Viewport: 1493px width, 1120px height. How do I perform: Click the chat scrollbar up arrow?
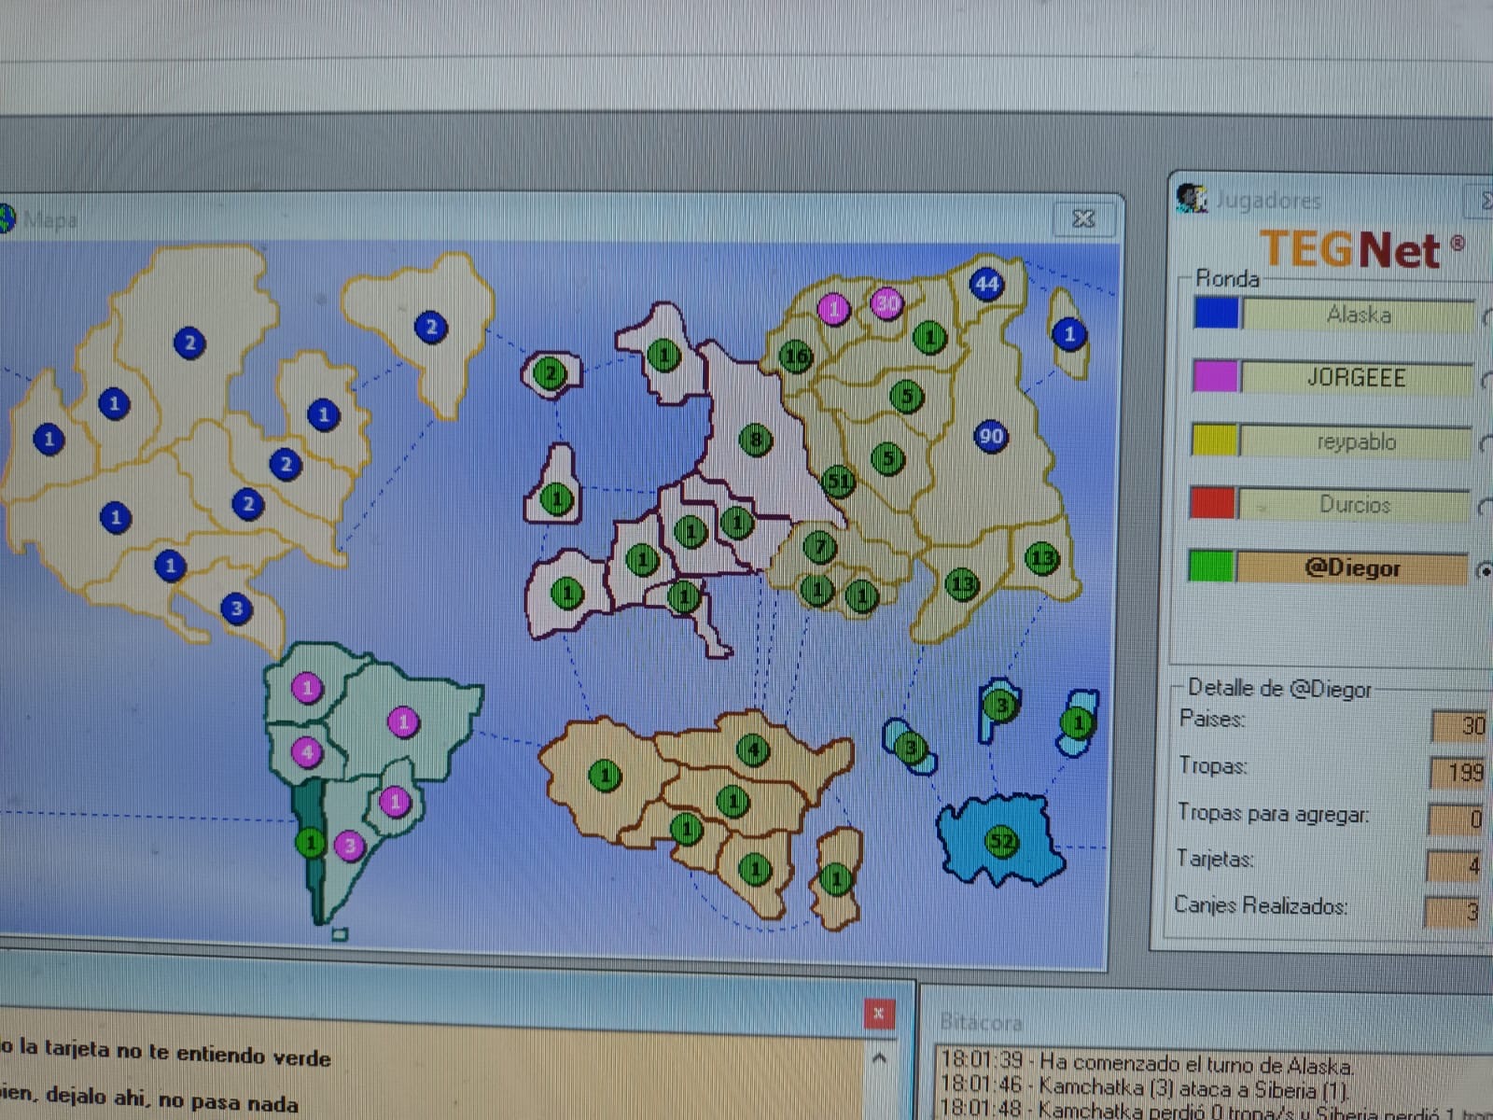pos(878,1058)
